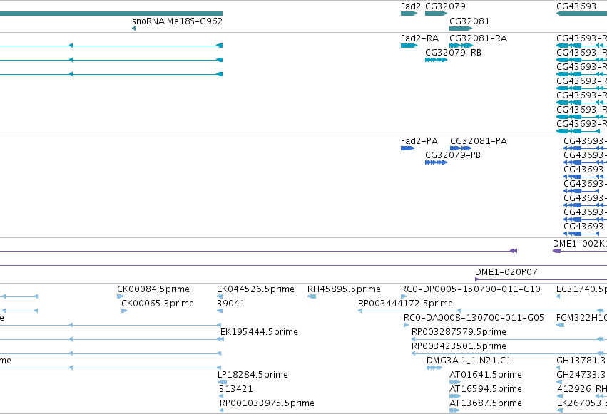Click the snoRNA:Me18S-G962 feature label
Image resolution: width=607 pixels, height=414 pixels.
tap(178, 21)
